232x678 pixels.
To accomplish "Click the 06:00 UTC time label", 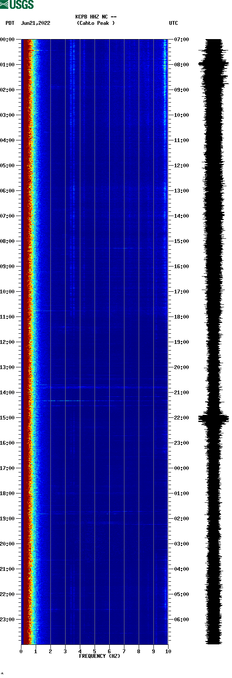I will pos(182,620).
